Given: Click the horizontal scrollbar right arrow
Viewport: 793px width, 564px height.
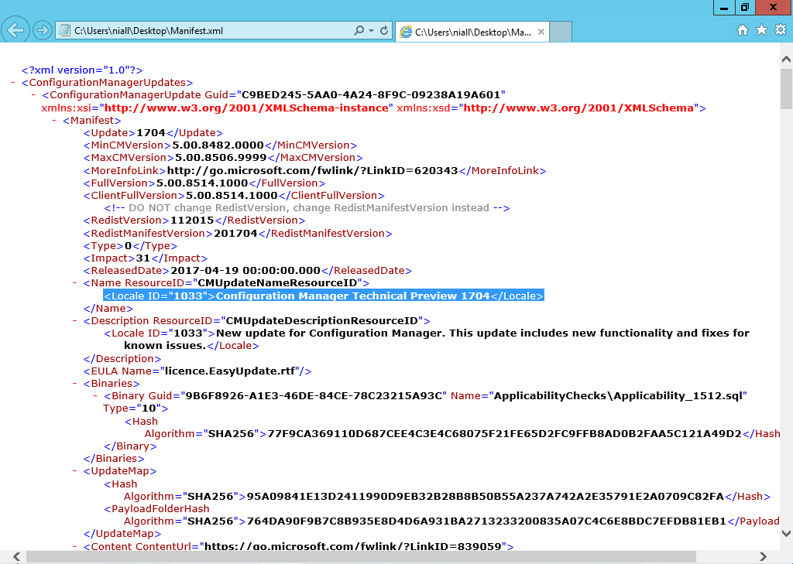Looking at the screenshot, I should pyautogui.click(x=763, y=556).
